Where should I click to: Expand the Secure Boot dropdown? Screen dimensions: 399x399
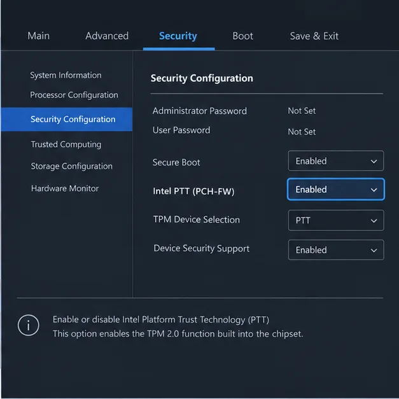[x=336, y=161]
